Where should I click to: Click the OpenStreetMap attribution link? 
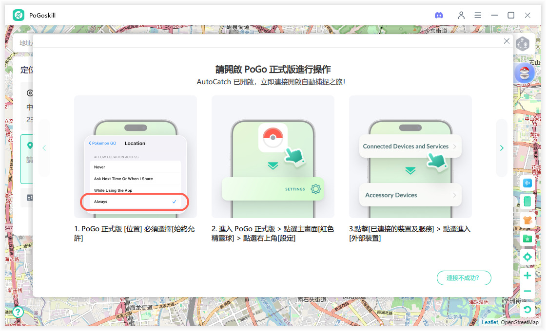(520, 322)
